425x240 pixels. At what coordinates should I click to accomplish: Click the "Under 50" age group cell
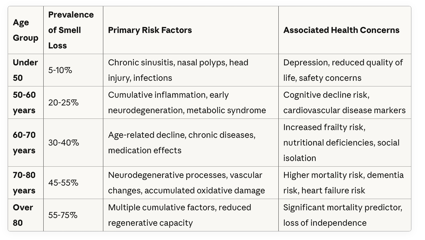(x=26, y=70)
